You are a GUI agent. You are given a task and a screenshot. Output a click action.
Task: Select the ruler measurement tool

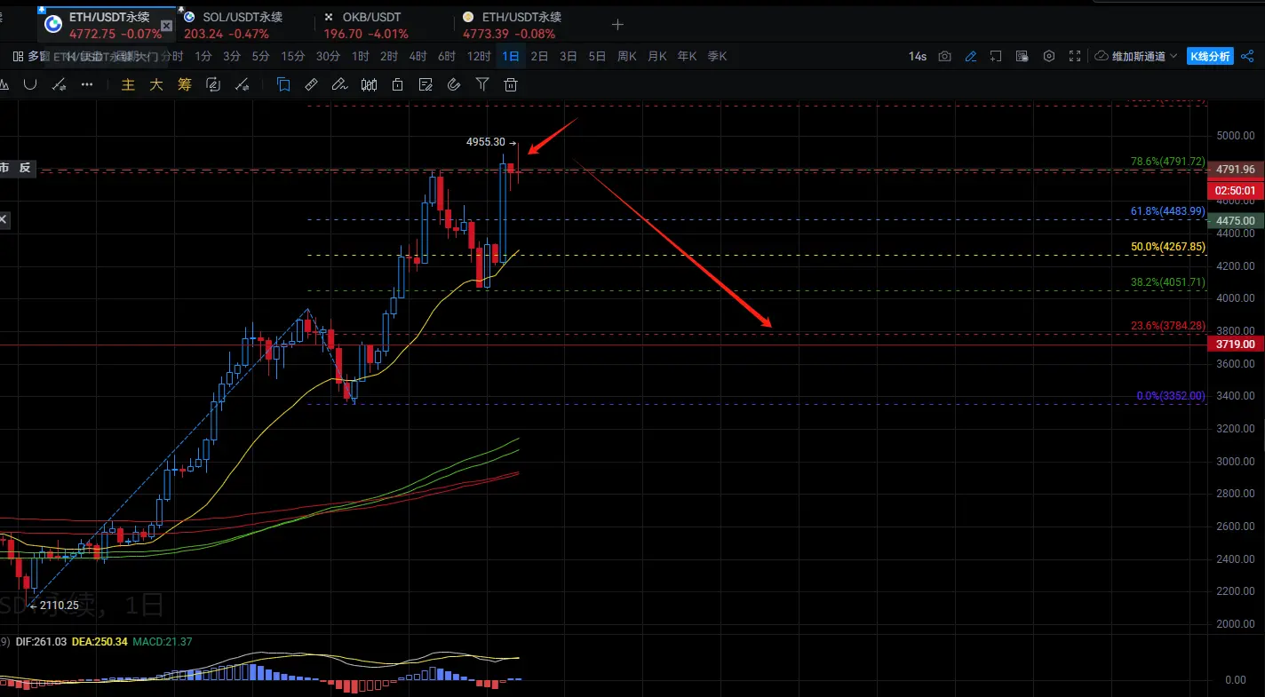[311, 84]
